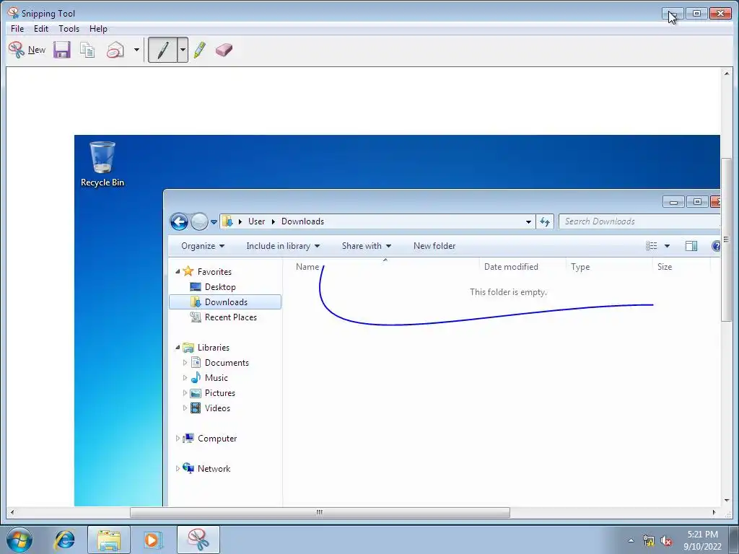Screen dimensions: 739x554
Task: Create a New snip
Action: point(27,50)
